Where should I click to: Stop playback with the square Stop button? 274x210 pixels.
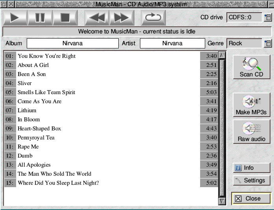click(x=65, y=18)
